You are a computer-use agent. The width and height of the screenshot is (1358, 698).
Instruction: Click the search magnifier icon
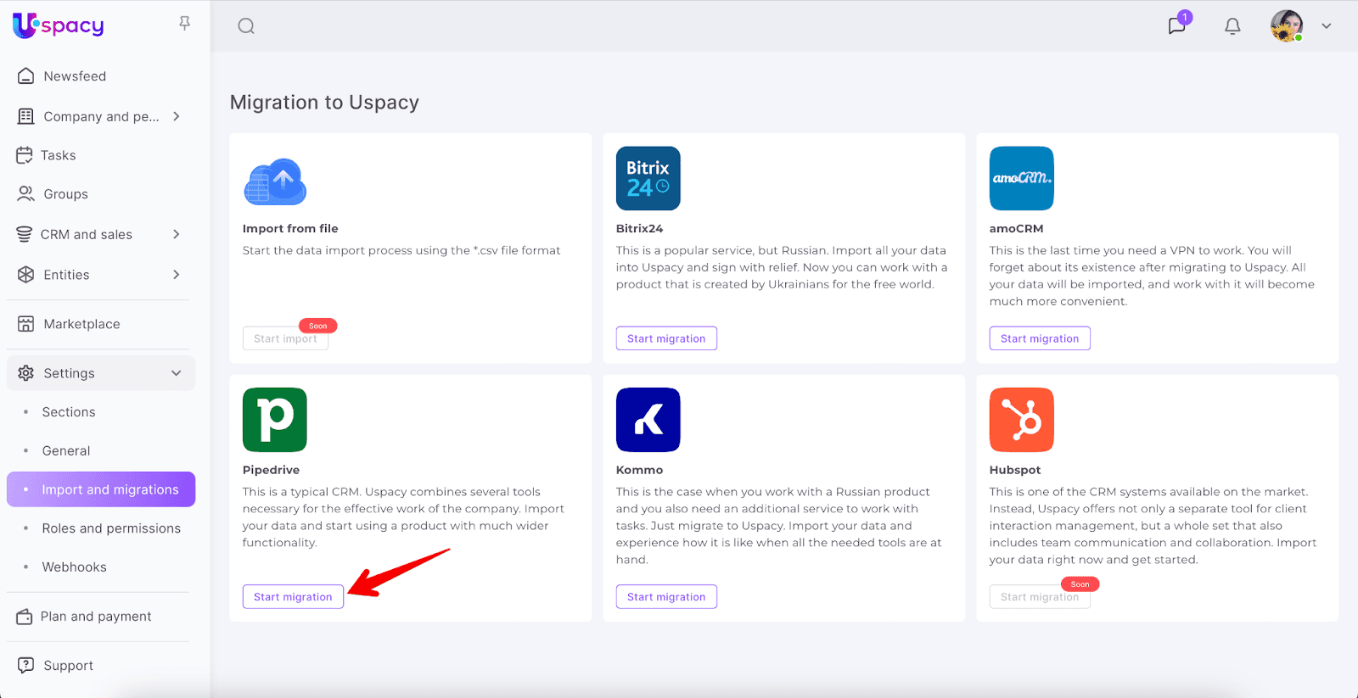[x=246, y=26]
